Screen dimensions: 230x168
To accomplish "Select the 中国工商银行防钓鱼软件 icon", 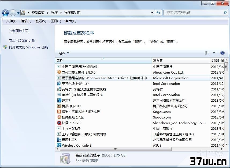I will click(x=59, y=67).
